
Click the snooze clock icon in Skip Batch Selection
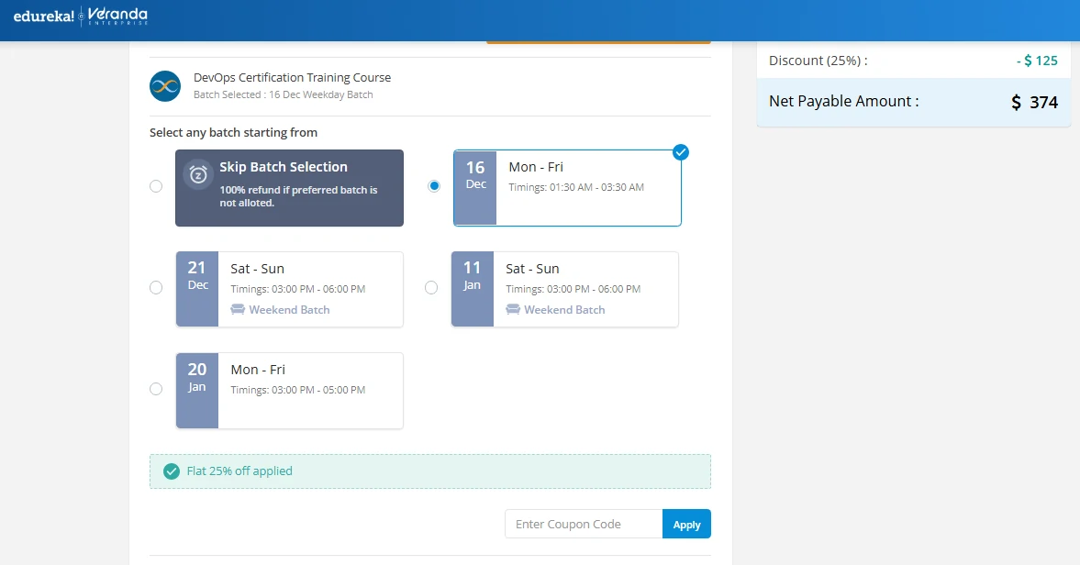pos(198,175)
